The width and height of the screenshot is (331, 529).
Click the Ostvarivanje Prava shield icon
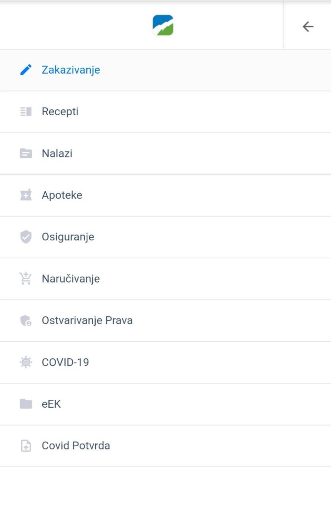point(26,321)
